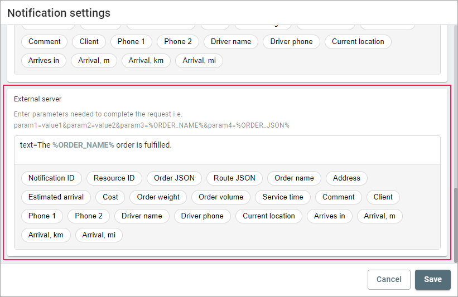Add the Route JSON parameter tag

tap(234, 178)
